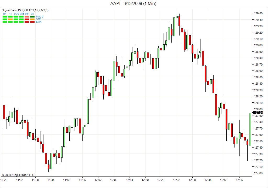The width and height of the screenshot is (268, 188).
Task: Click the EMA row label
Action: tap(39, 22)
